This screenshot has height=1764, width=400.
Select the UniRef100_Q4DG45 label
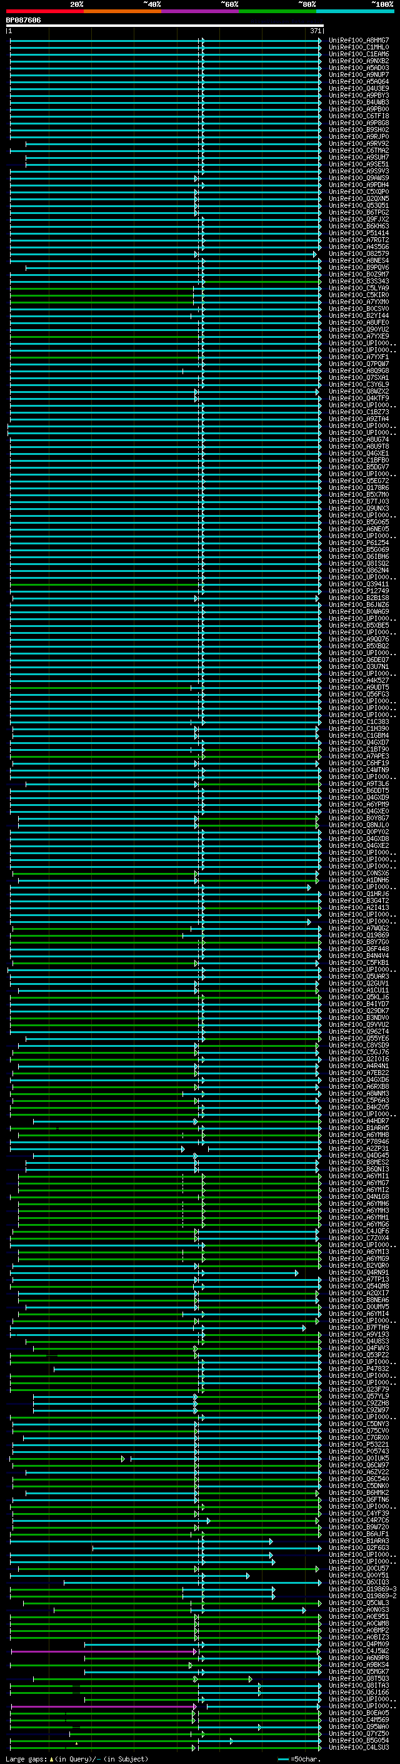tap(358, 1155)
